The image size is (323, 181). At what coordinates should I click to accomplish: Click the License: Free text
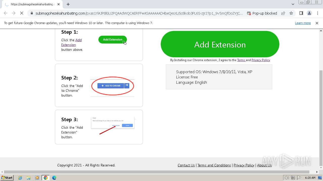pos(187,77)
